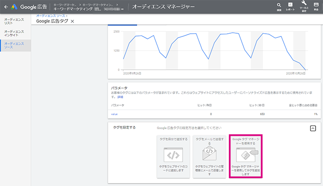323x186 pixels.
Task: Click the オーディエンス ソース breadcrumb link
Action: tap(51, 16)
